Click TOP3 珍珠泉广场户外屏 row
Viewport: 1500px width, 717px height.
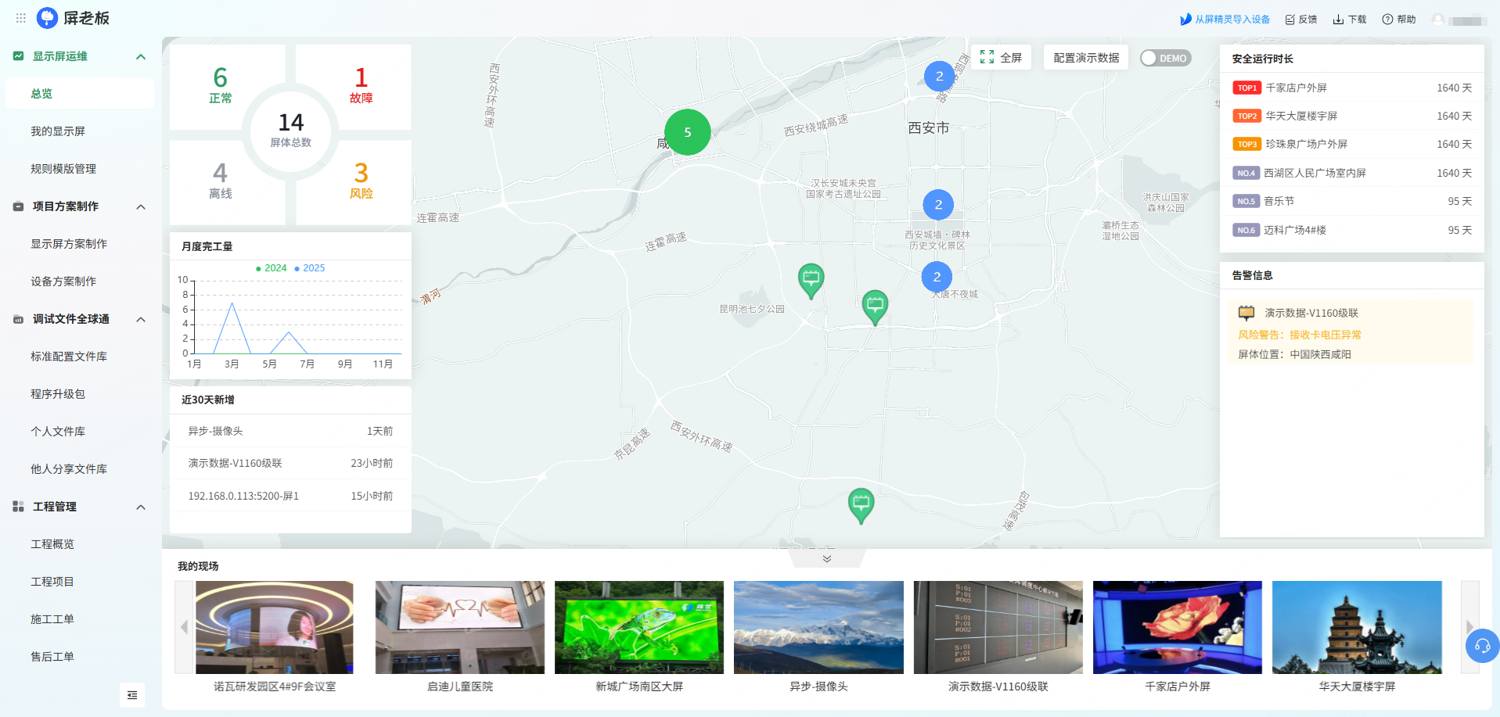(1352, 144)
